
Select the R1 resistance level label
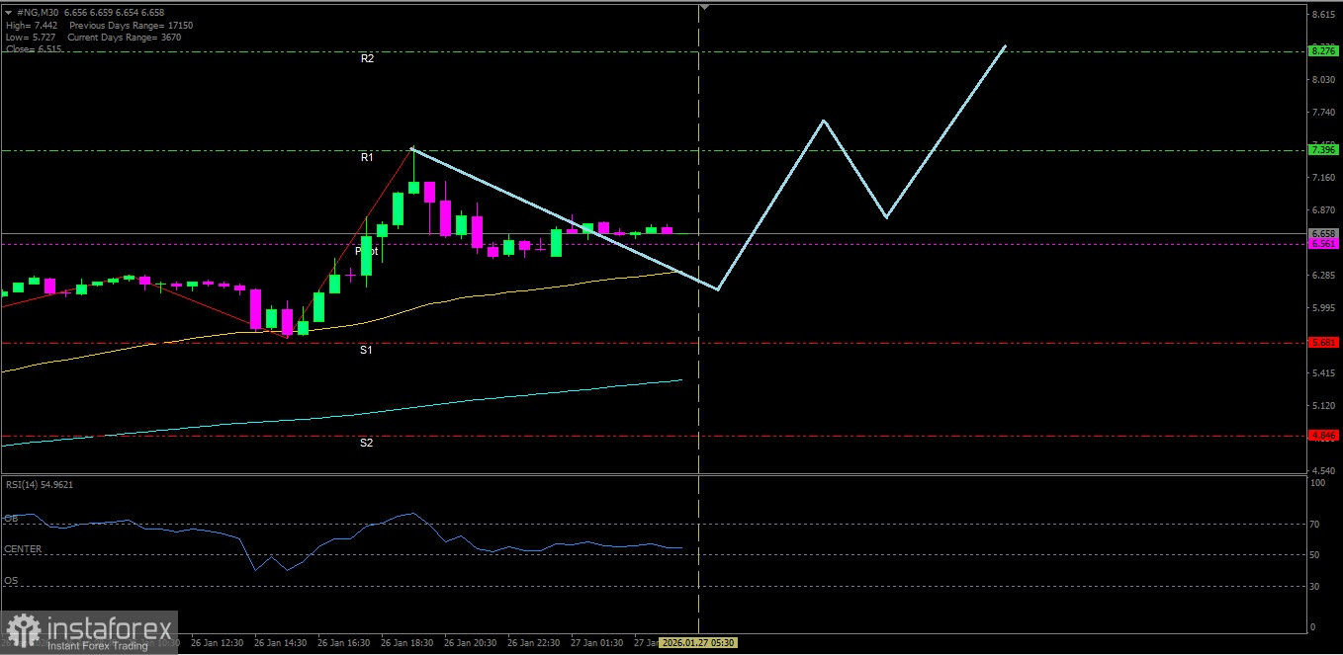click(x=367, y=158)
